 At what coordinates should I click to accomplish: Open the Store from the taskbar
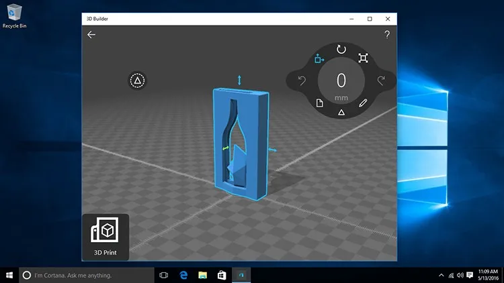point(222,276)
